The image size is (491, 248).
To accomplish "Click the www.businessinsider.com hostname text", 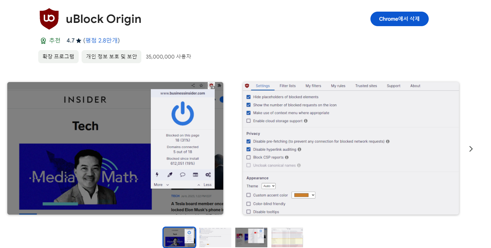I will (x=182, y=93).
